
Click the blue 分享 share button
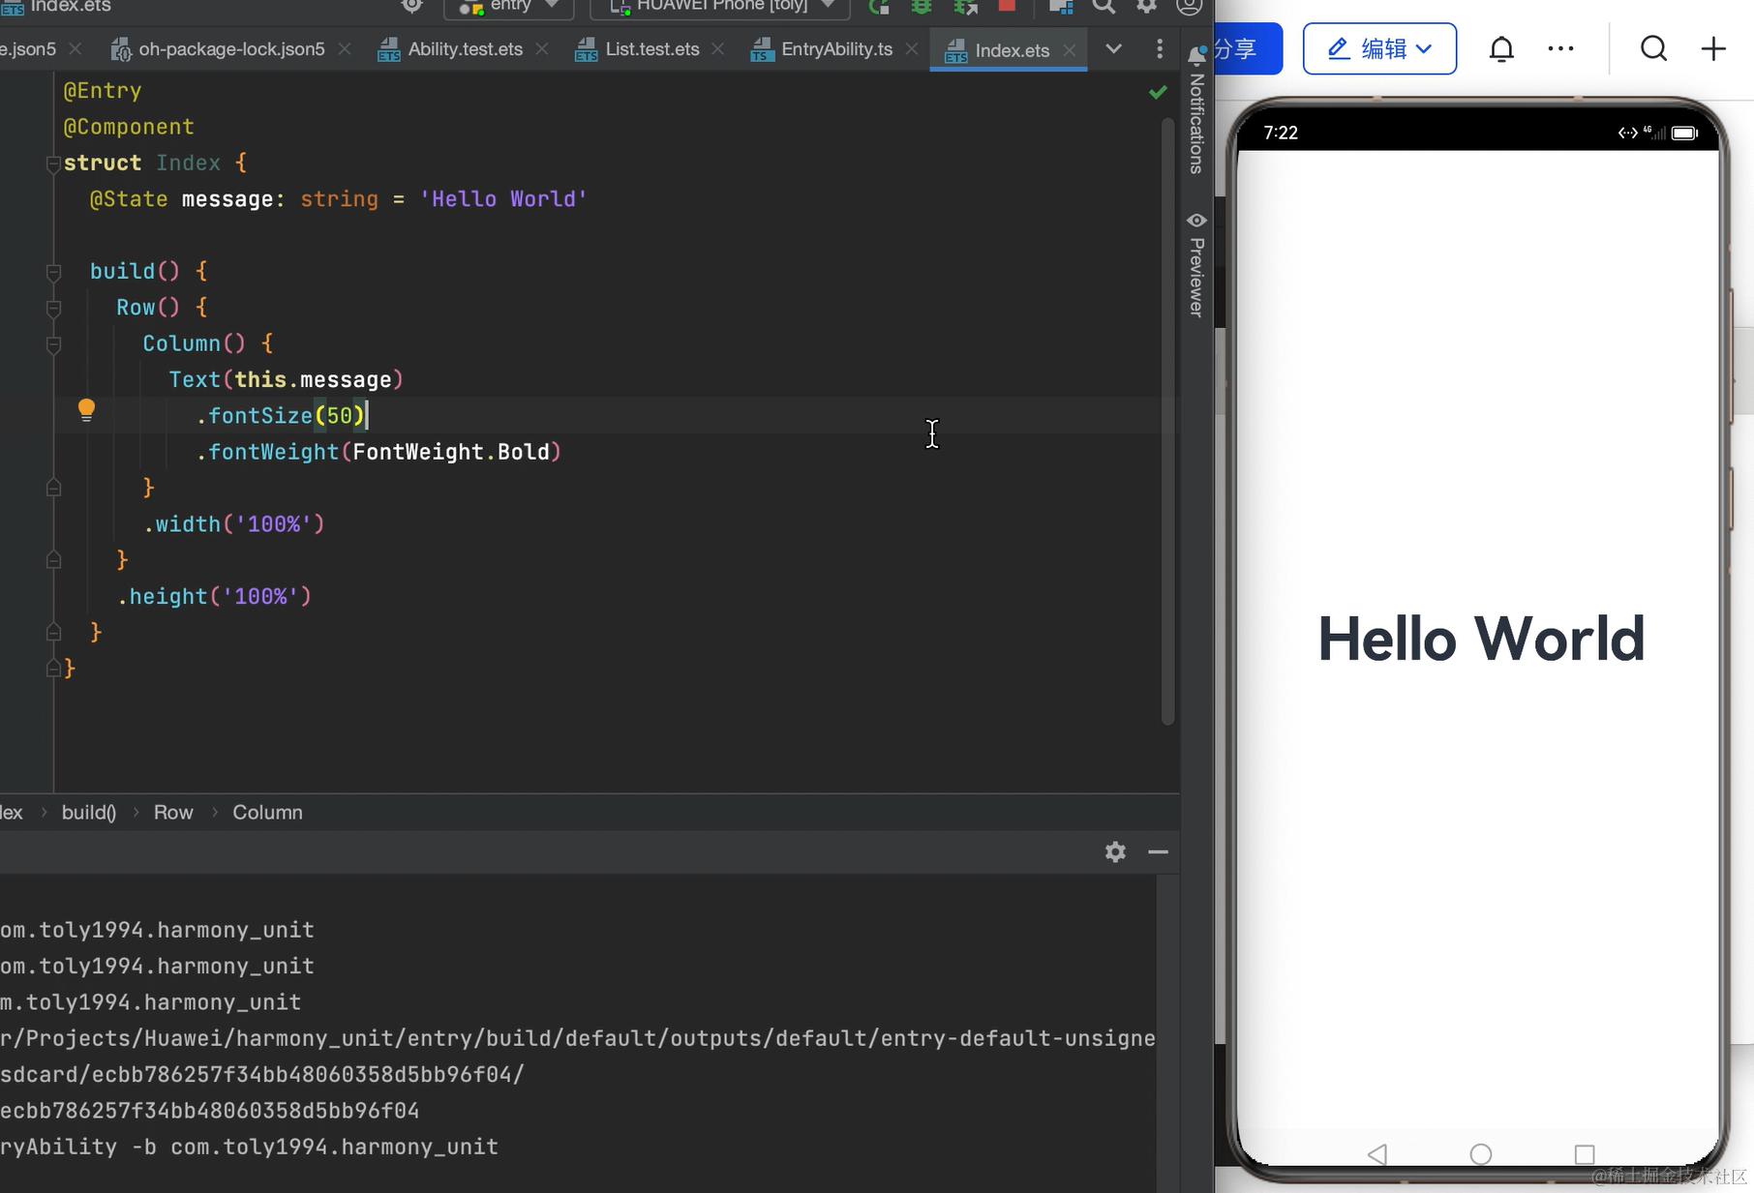(x=1248, y=48)
